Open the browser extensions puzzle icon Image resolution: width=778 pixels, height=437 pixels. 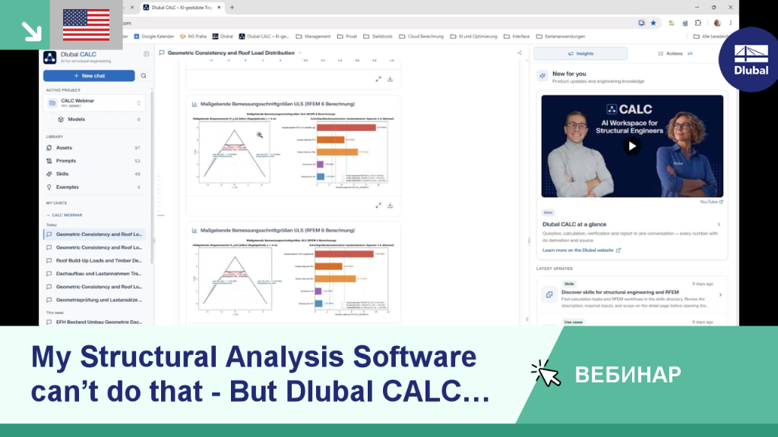[x=698, y=23]
